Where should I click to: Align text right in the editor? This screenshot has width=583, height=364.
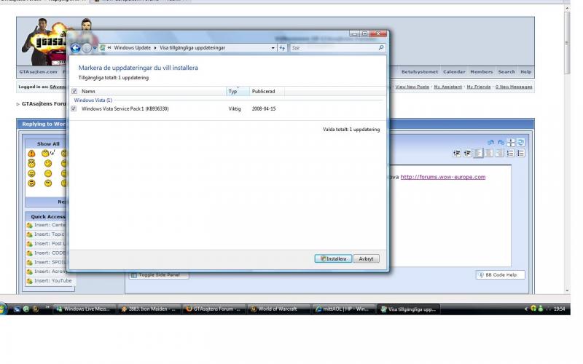pos(499,154)
